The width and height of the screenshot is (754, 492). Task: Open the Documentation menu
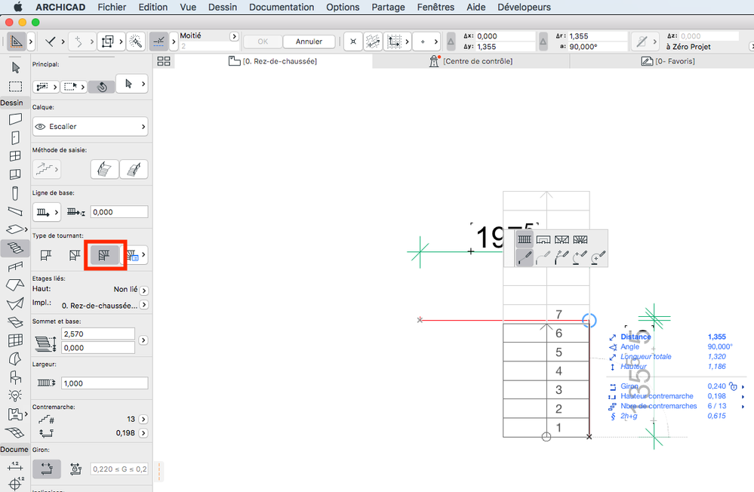[282, 7]
